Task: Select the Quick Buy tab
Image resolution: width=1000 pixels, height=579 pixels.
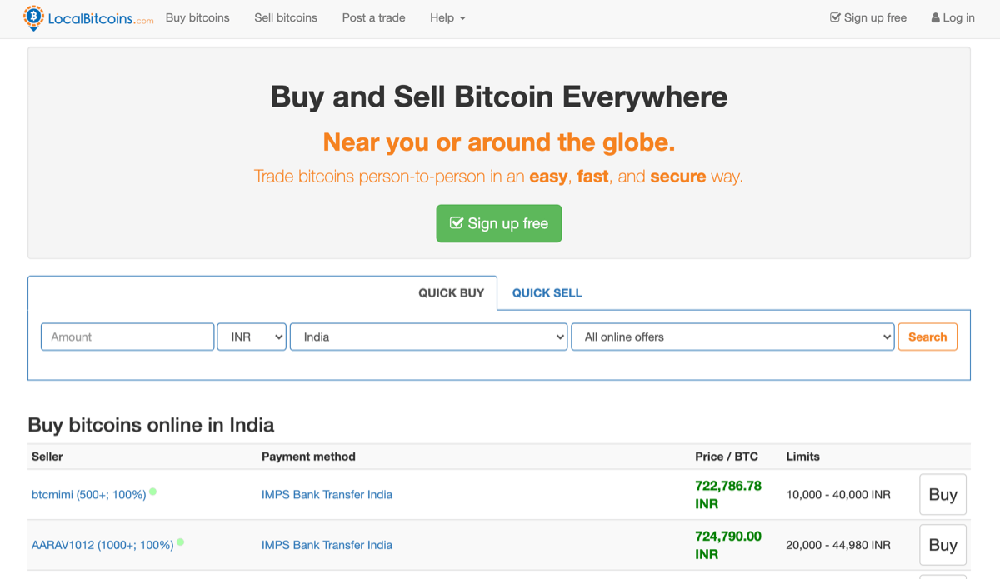Action: (451, 292)
